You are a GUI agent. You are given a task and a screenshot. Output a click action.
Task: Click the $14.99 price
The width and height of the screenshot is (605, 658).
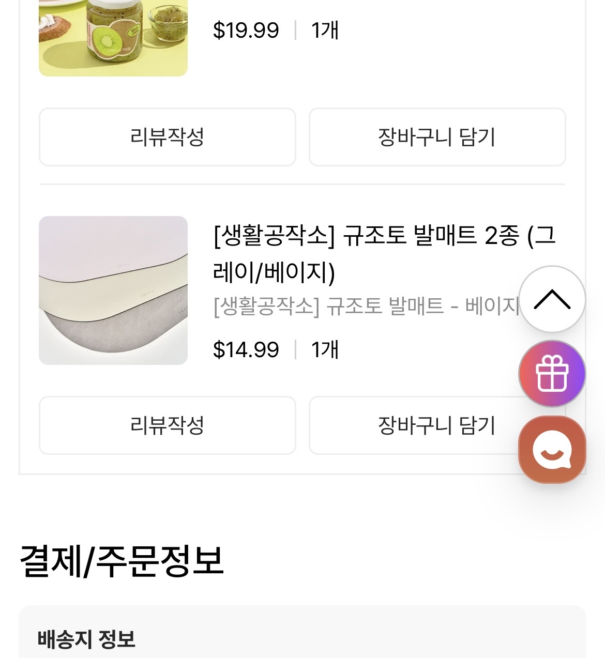(246, 350)
